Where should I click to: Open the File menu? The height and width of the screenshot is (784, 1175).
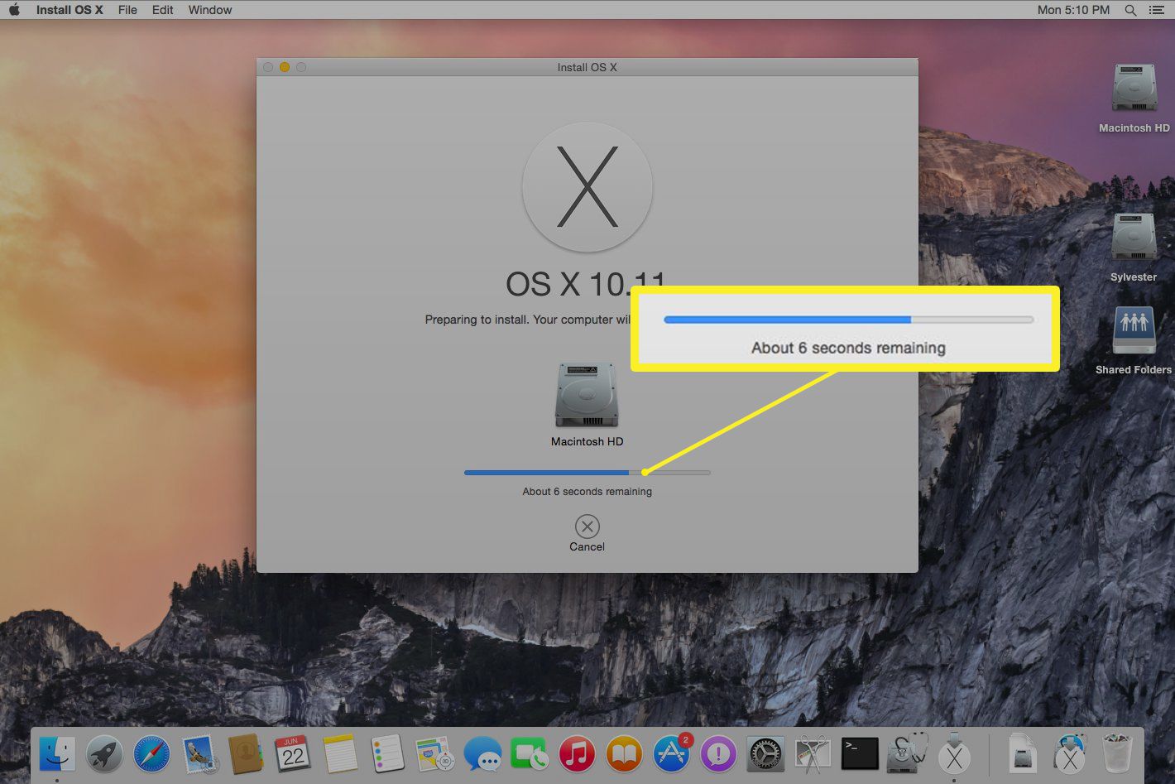coord(127,10)
